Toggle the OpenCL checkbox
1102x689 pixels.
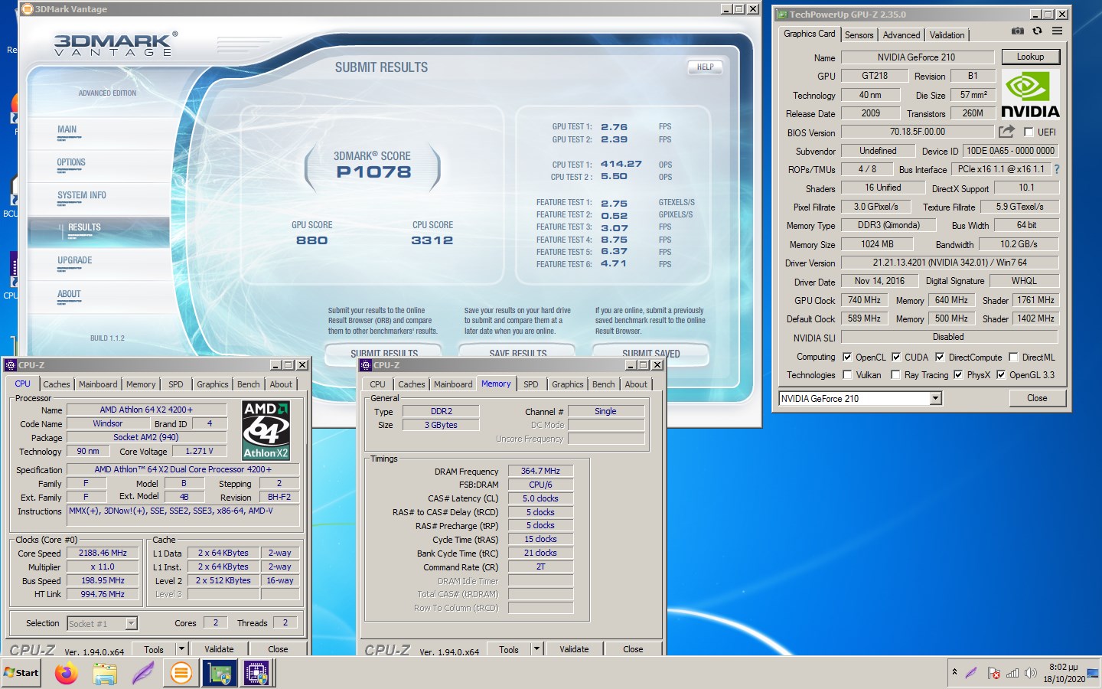pyautogui.click(x=847, y=357)
